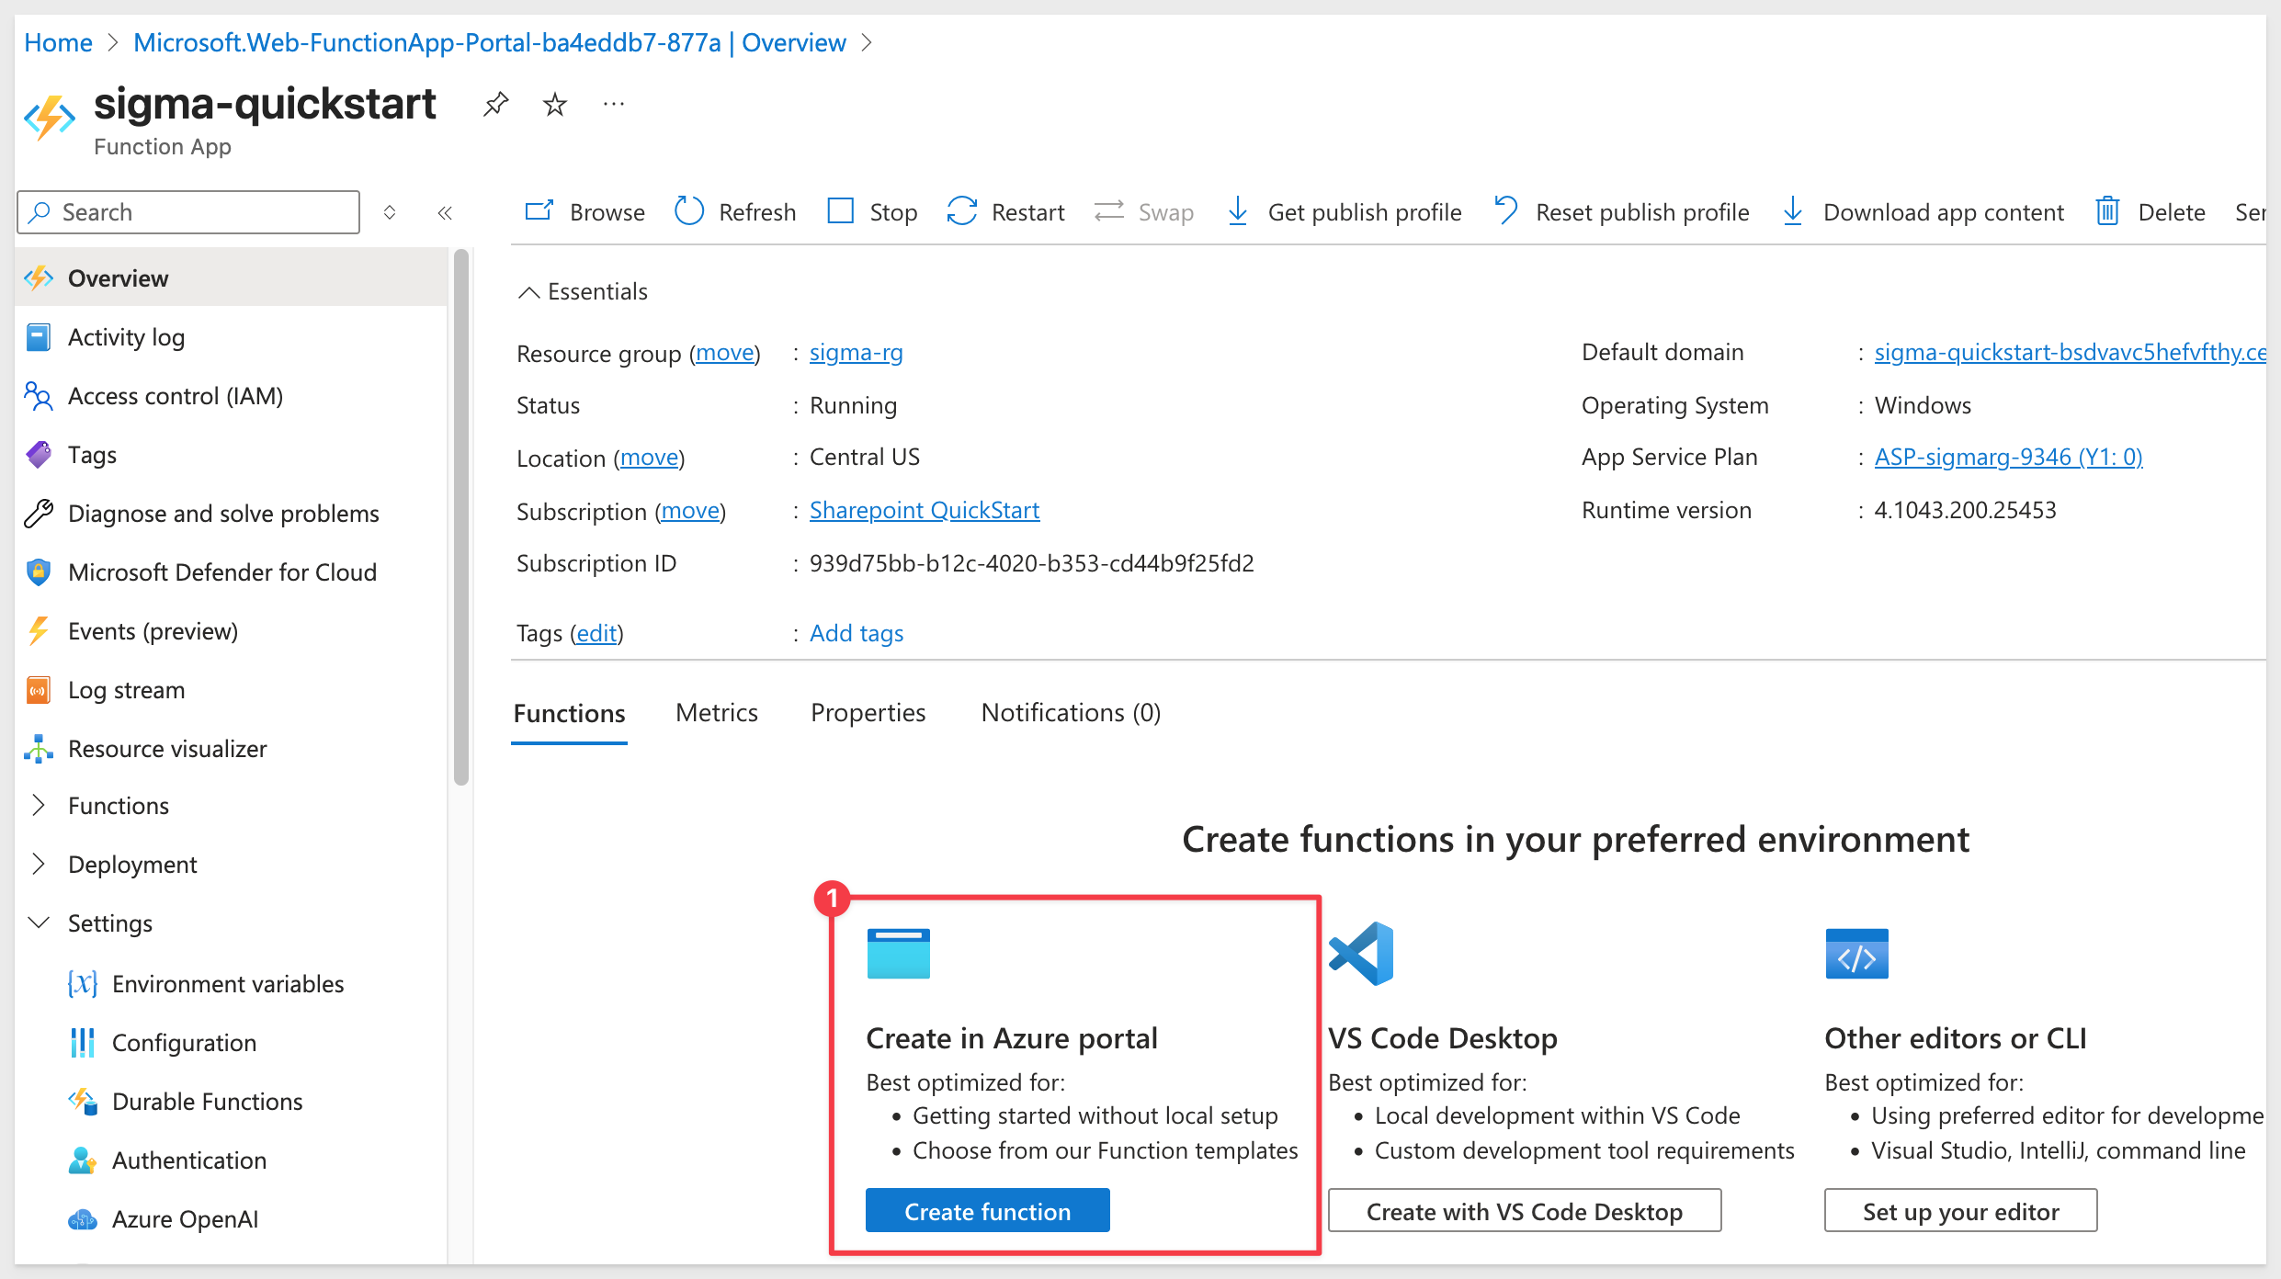2281x1279 pixels.
Task: Collapse the Essentials section
Action: coord(583,291)
